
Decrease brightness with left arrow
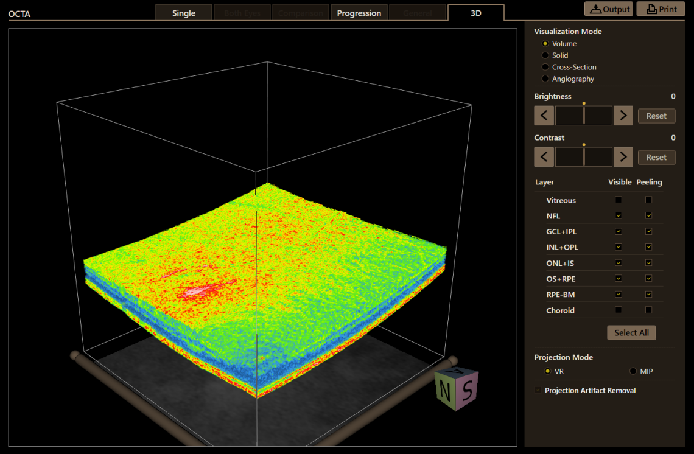pyautogui.click(x=544, y=116)
